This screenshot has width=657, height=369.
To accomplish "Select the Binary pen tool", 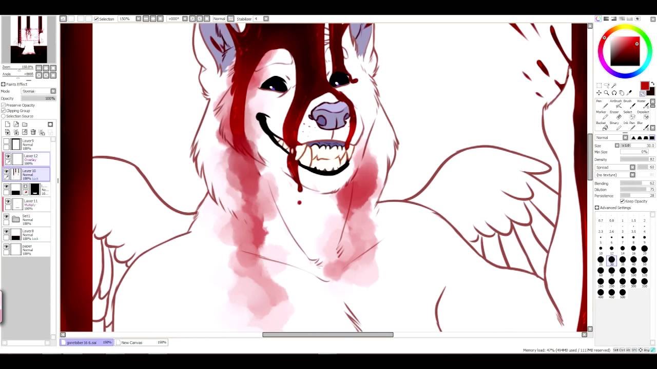I will point(615,125).
